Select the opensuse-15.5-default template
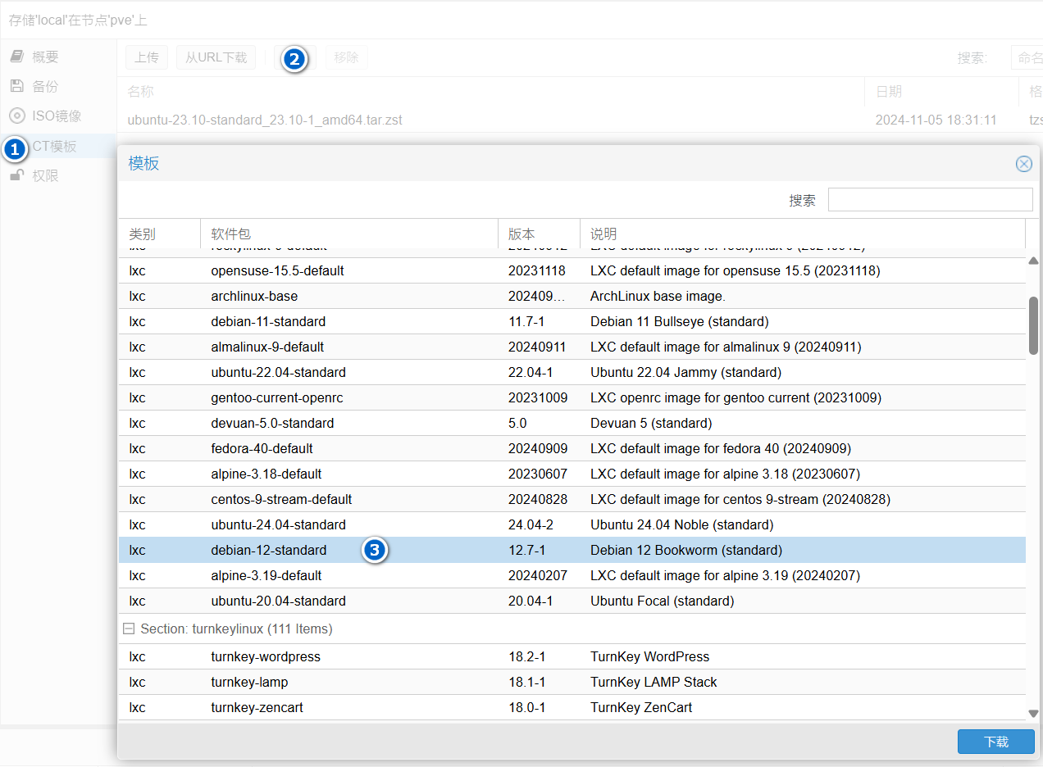The width and height of the screenshot is (1043, 767). pyautogui.click(x=572, y=270)
